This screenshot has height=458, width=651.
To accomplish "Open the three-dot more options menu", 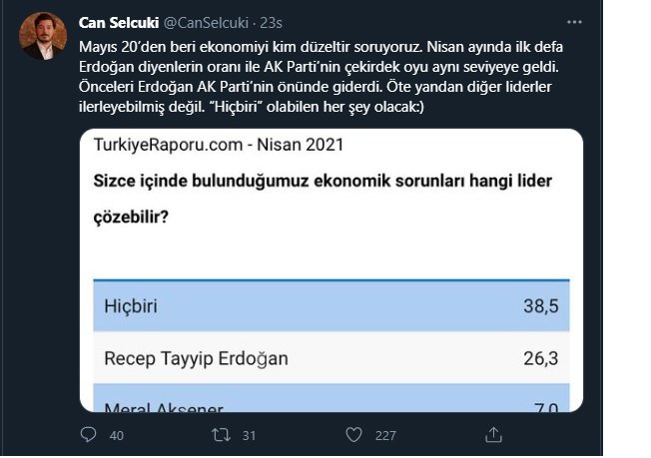I will [574, 22].
